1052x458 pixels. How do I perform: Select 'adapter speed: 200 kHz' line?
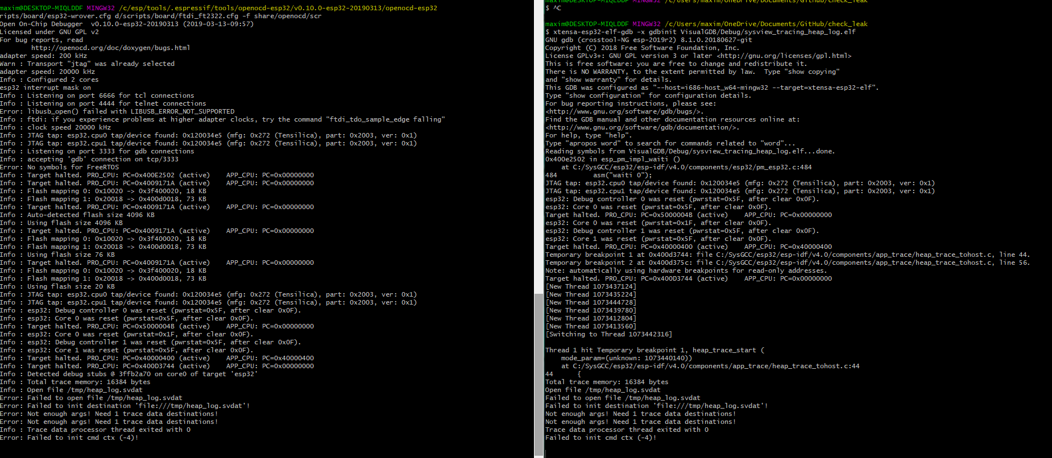coord(44,56)
